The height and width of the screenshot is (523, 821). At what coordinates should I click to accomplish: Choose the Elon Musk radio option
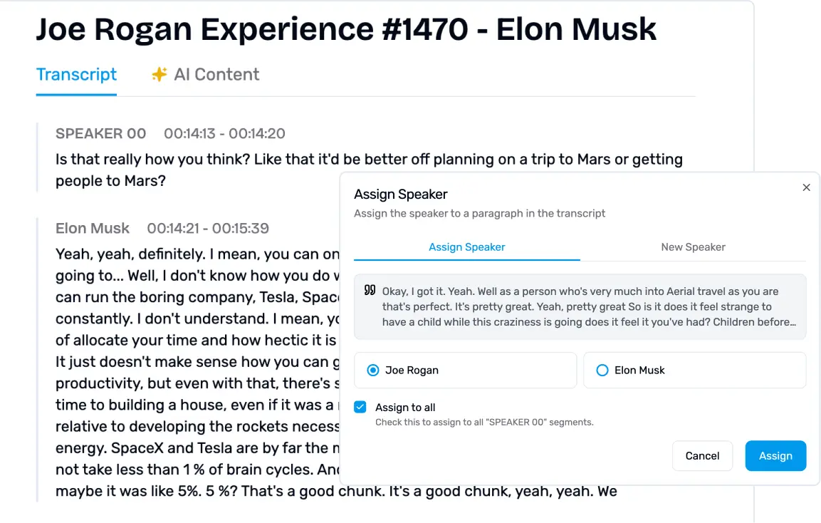[602, 371]
